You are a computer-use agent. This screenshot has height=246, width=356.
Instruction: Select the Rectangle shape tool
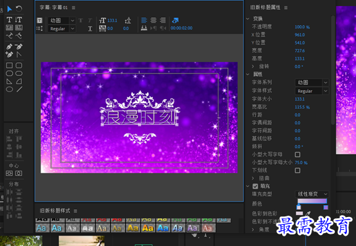tap(9, 66)
